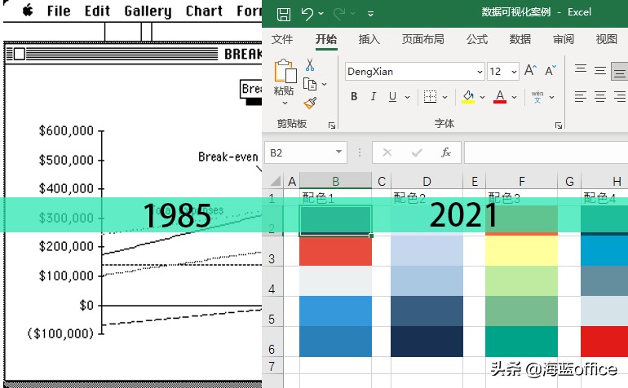The width and height of the screenshot is (628, 388).
Task: Select Middle Align icon
Action: 600,70
